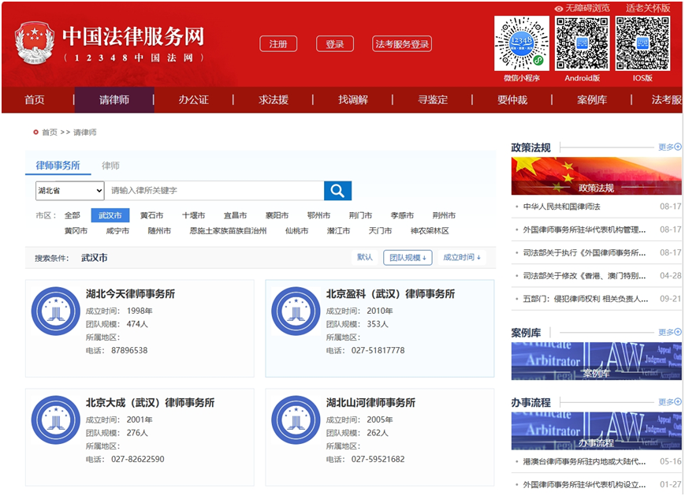Sort by 成立时间 descending

point(462,257)
